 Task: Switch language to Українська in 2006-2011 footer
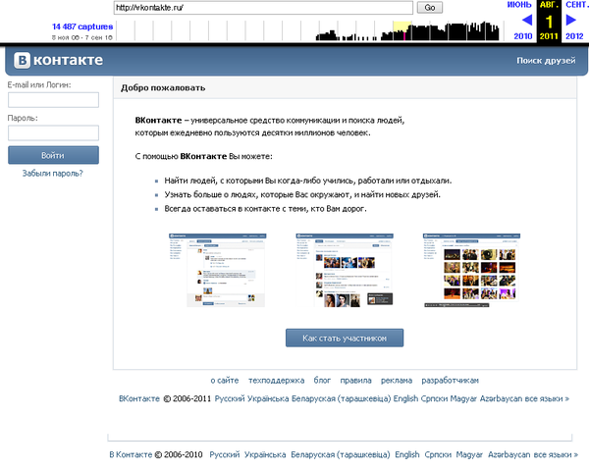tap(268, 398)
